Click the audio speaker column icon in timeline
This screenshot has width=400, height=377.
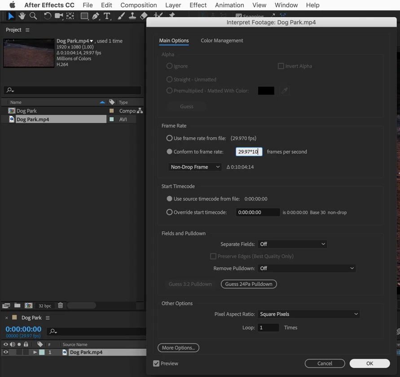coord(12,344)
